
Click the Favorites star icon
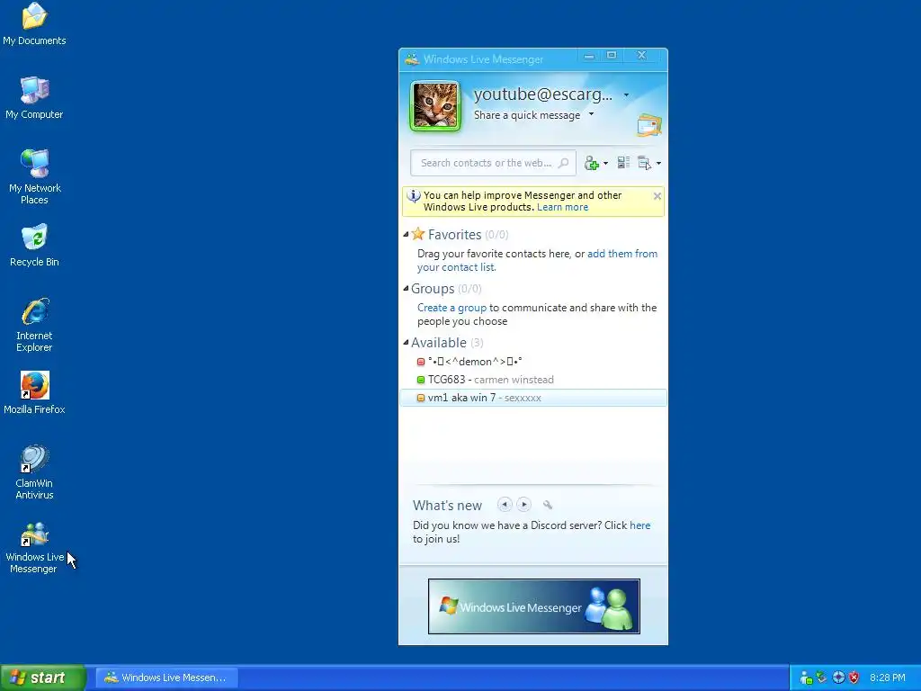tap(417, 234)
